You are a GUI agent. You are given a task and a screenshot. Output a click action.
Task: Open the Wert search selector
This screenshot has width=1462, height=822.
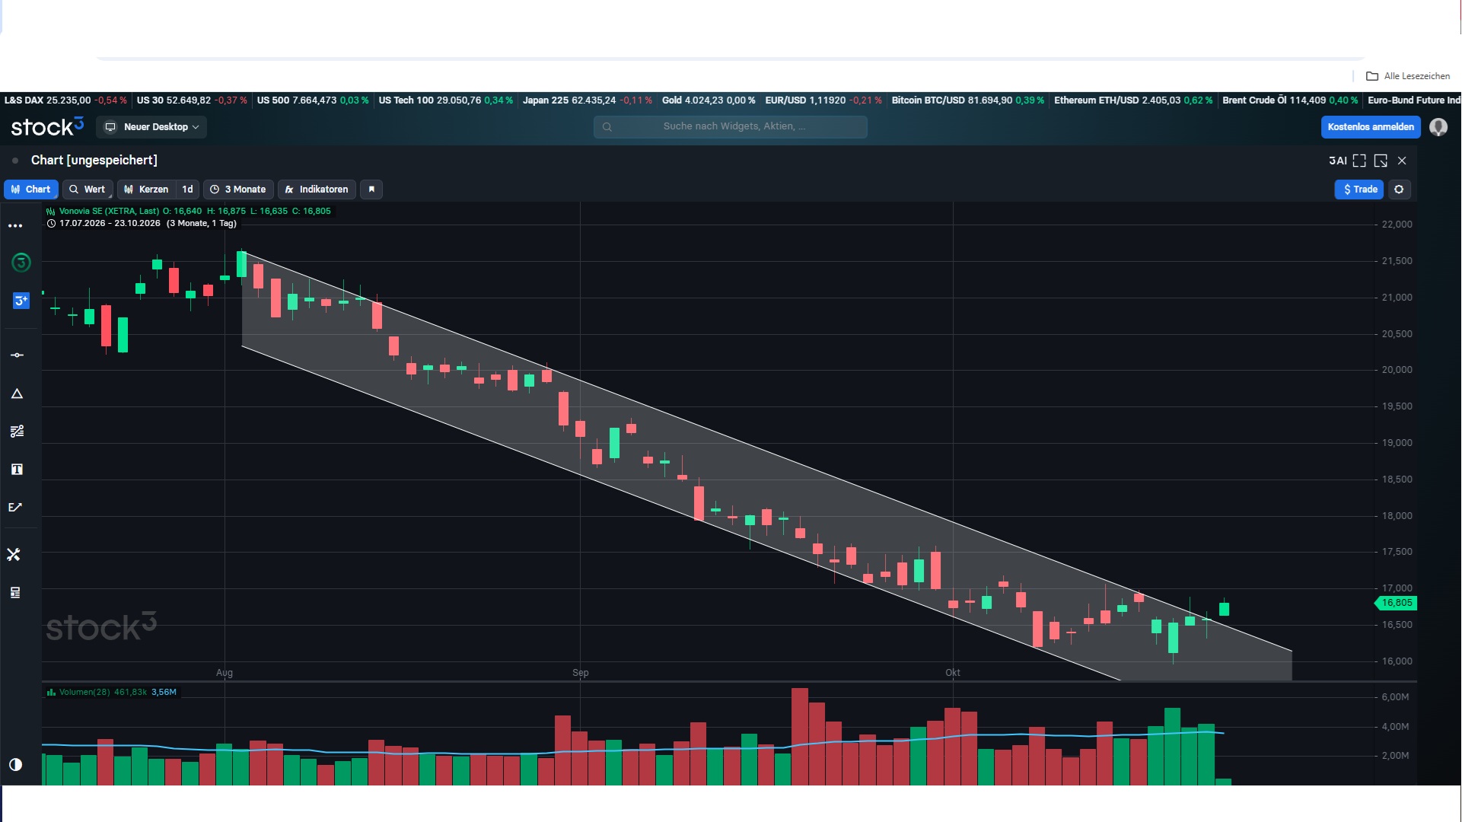pos(88,190)
